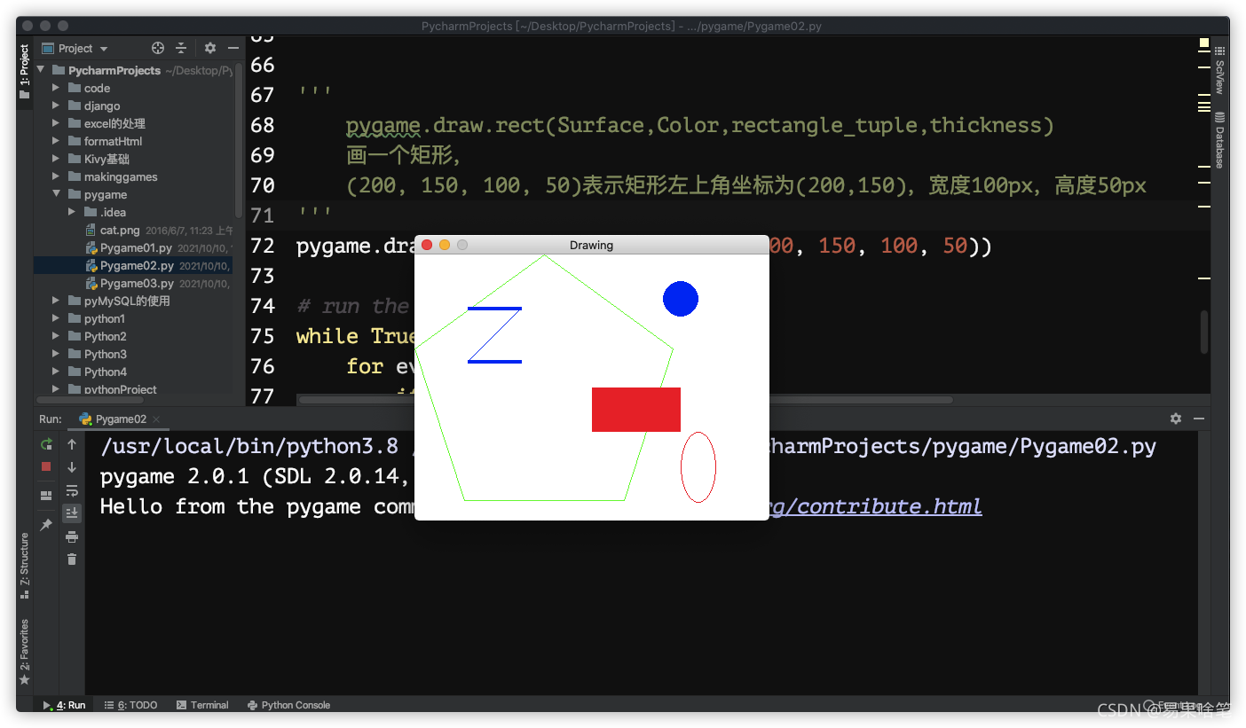This screenshot has height=728, width=1246.
Task: Switch to the Terminal tab
Action: [202, 705]
